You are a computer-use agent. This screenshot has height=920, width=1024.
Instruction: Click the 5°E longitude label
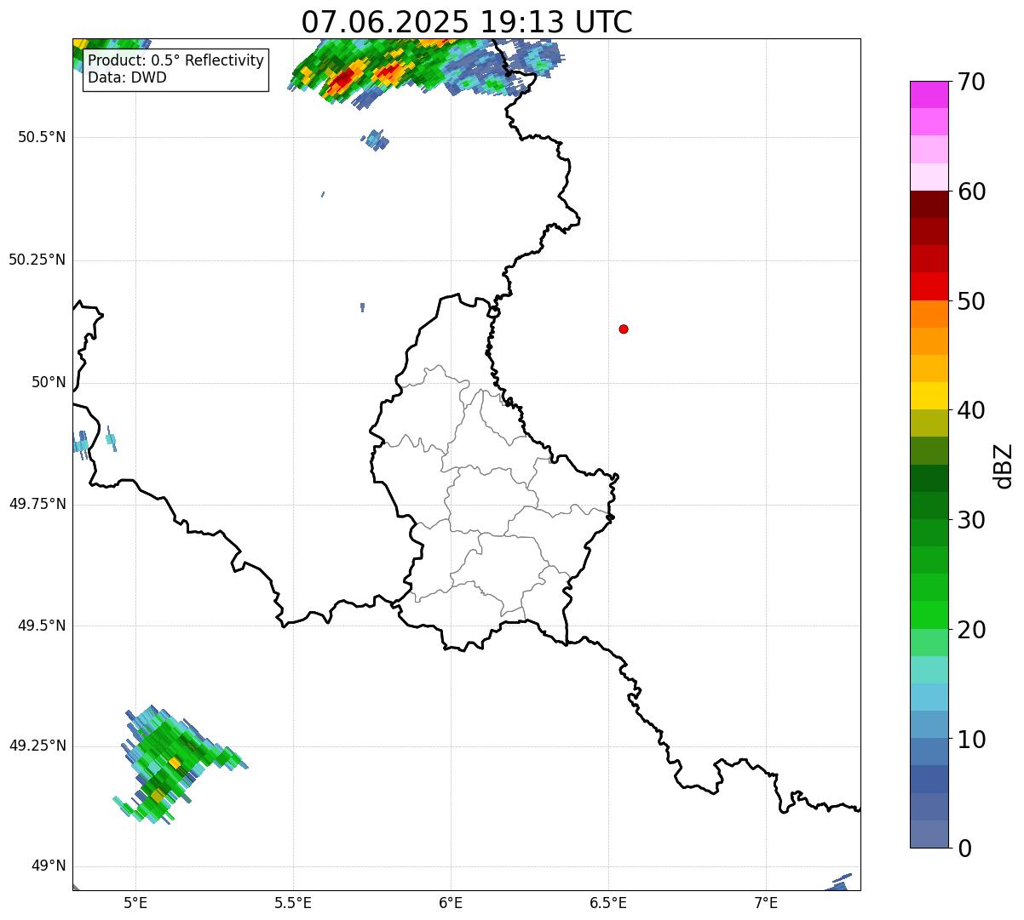click(136, 902)
